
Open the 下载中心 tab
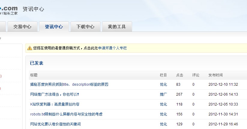(85, 27)
